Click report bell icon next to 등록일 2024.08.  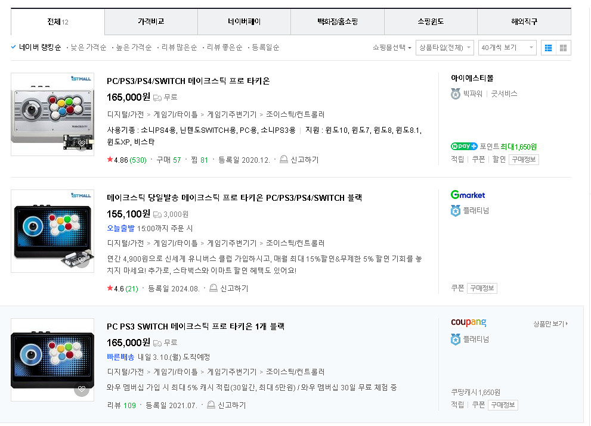213,288
